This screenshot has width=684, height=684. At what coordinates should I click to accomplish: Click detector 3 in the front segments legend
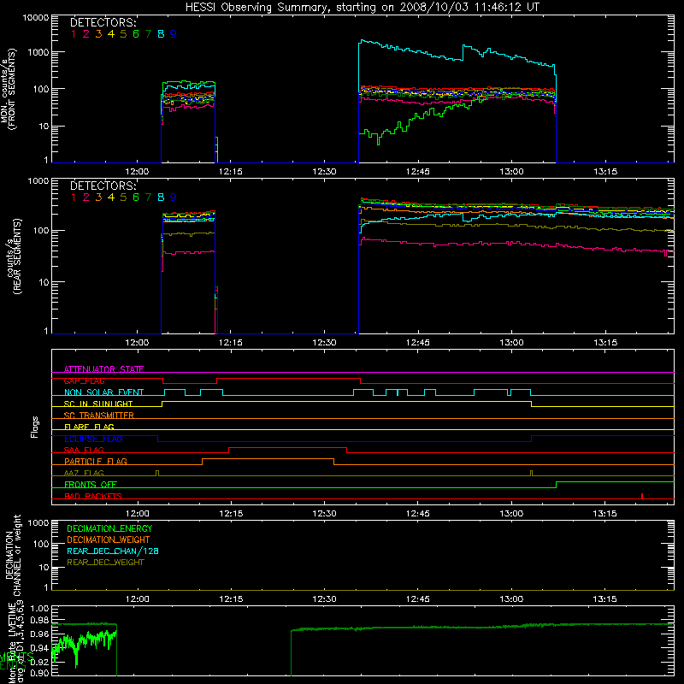98,34
